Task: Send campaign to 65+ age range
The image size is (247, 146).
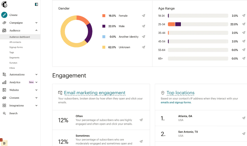Action: 244,58
